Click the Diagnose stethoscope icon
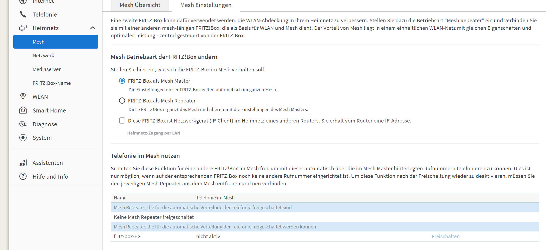546x250 pixels. pyautogui.click(x=23, y=124)
